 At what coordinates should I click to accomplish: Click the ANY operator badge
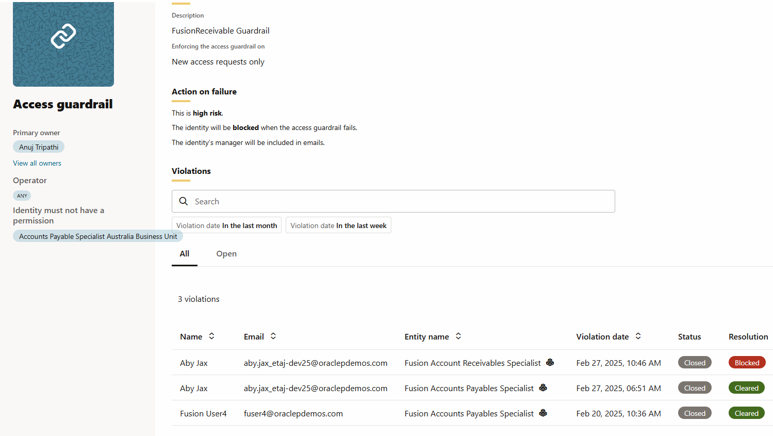point(22,196)
